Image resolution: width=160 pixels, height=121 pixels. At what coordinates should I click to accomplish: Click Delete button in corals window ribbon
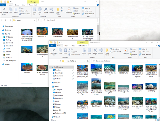click(x=46, y=10)
